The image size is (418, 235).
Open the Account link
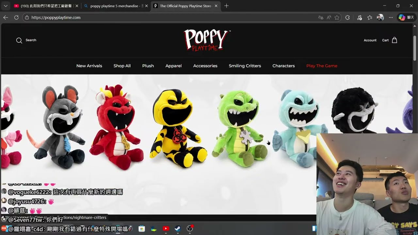click(x=370, y=40)
